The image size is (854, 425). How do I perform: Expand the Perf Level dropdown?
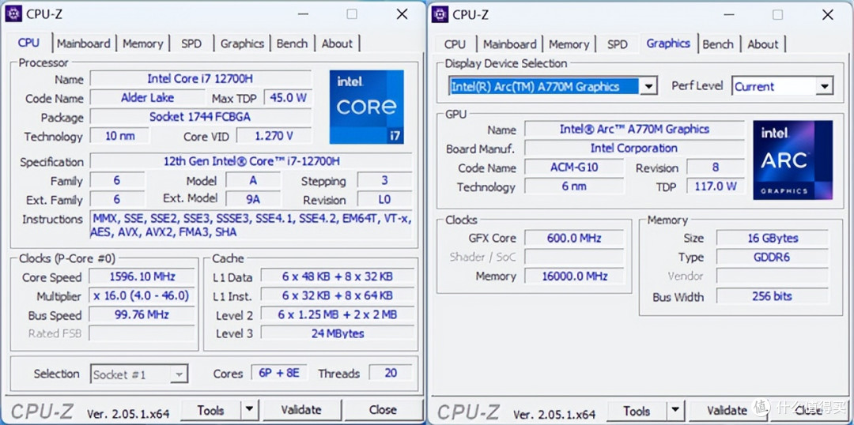[x=824, y=86]
